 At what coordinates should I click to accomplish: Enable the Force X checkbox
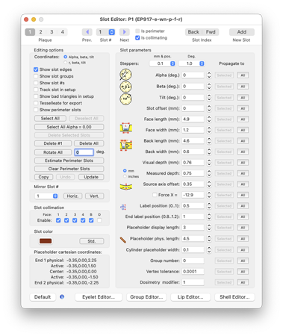[155, 195]
